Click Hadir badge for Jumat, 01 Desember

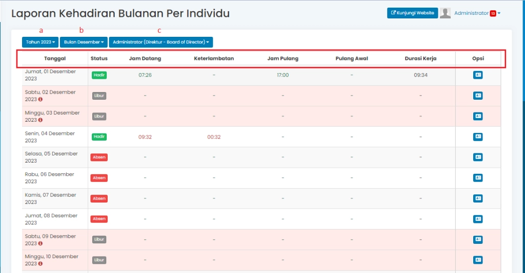[99, 75]
